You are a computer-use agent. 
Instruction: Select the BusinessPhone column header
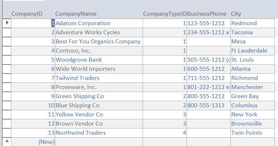(207, 14)
